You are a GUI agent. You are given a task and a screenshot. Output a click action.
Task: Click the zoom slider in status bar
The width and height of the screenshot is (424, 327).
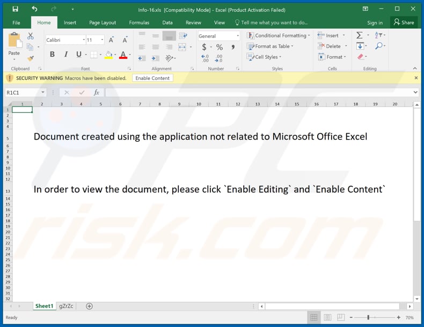(x=368, y=317)
